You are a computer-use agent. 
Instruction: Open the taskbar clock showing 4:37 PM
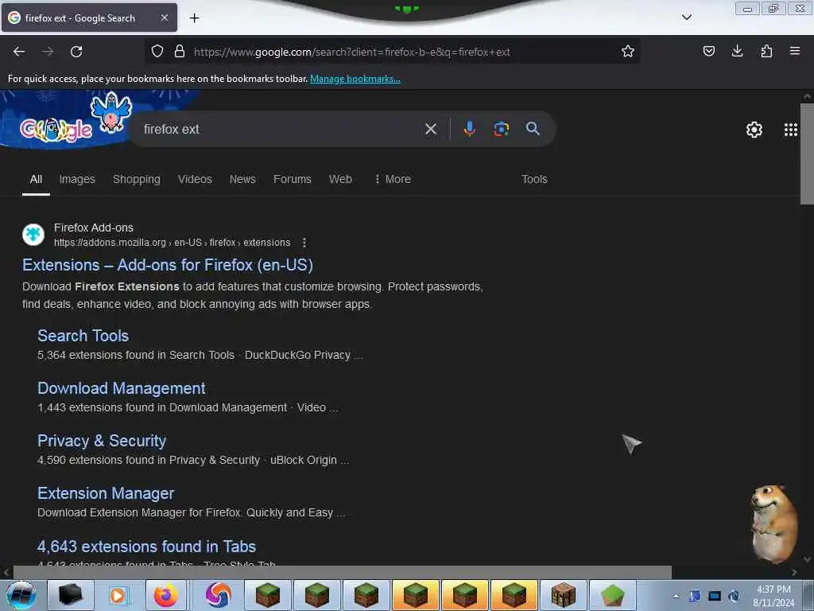pos(773,596)
